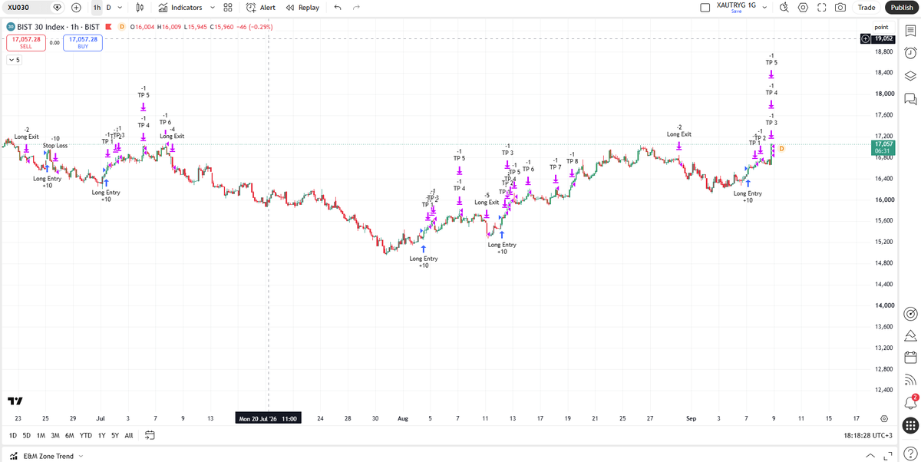Open the XAUTRYG 1G layout dropdown arrow
The image size is (921, 462).
(x=763, y=8)
